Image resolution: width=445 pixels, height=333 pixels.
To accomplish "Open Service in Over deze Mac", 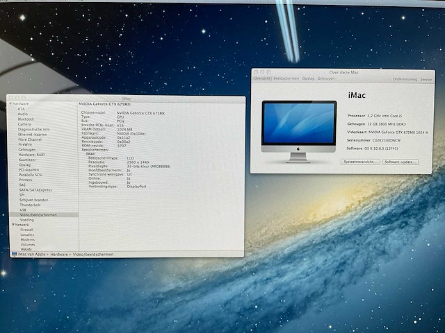I will [x=426, y=80].
